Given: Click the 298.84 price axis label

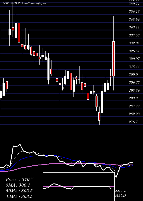Looking at the screenshot, I should tap(134, 90).
